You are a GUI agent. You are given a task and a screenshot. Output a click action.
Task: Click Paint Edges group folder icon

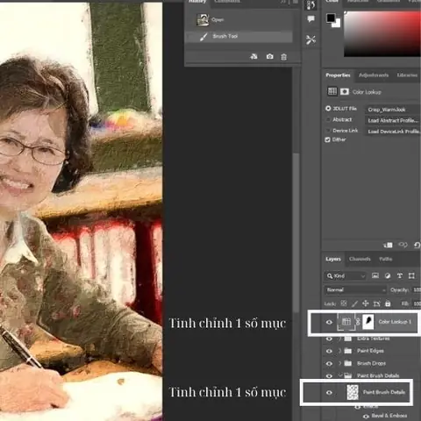point(348,351)
